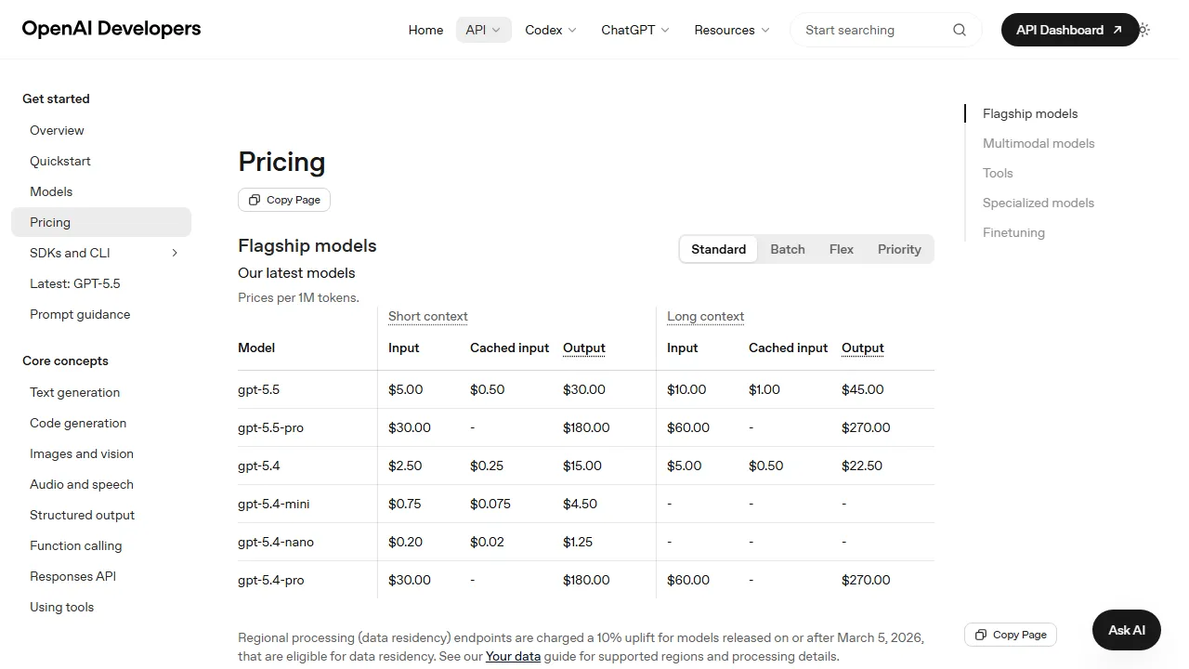Open Text generation in the sidebar
Viewport: 1189px width, 669px height.
[101, 392]
